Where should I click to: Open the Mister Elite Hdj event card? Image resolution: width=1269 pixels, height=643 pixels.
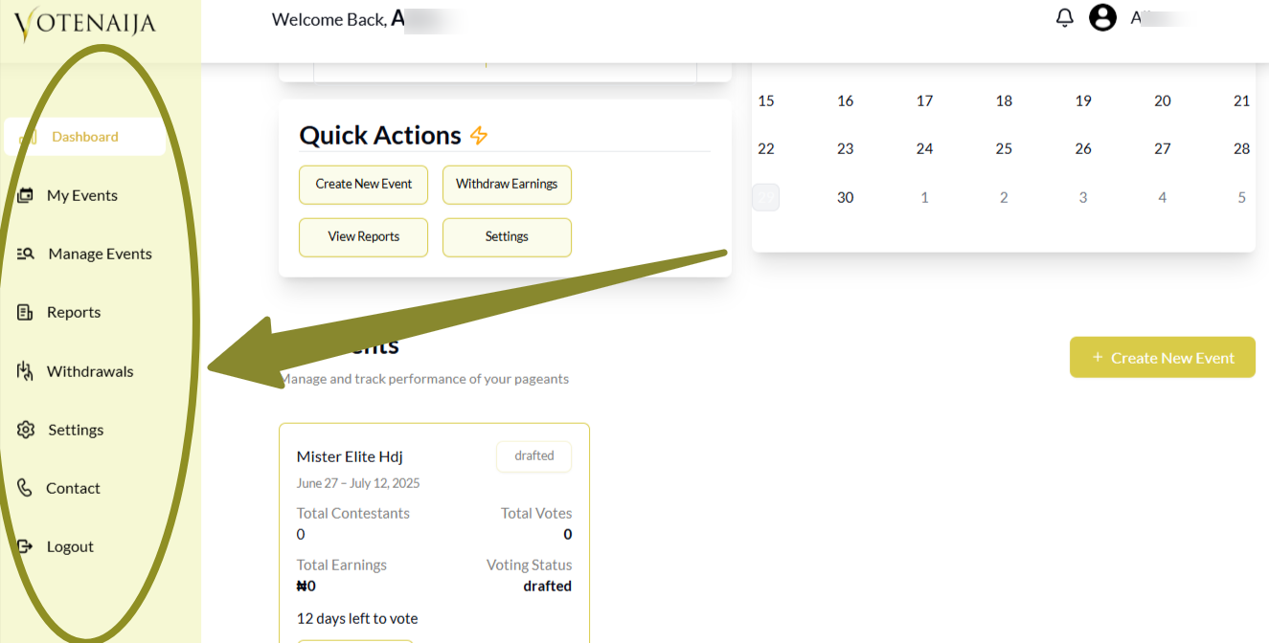pyautogui.click(x=350, y=456)
